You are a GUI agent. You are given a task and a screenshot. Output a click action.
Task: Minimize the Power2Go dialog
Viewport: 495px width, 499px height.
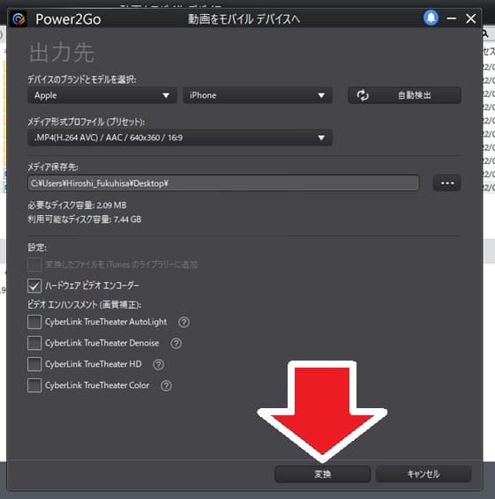click(x=452, y=19)
